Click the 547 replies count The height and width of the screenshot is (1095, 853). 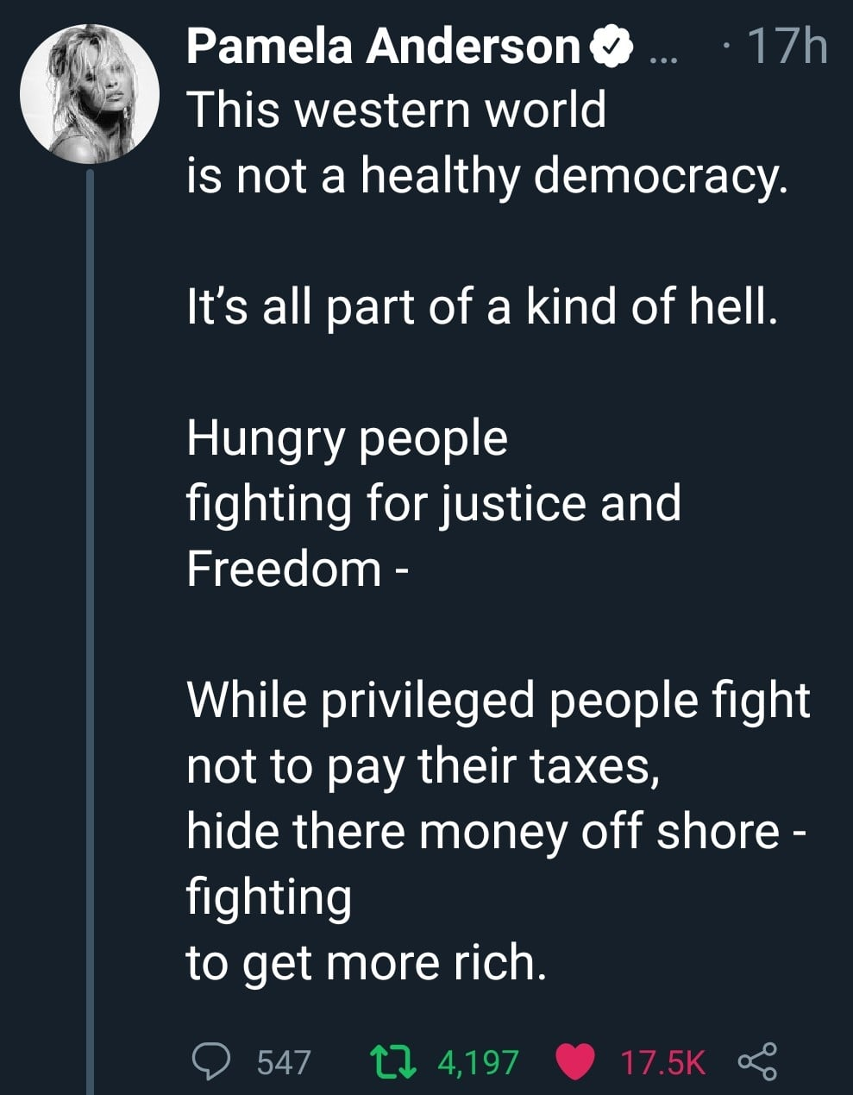(285, 1061)
